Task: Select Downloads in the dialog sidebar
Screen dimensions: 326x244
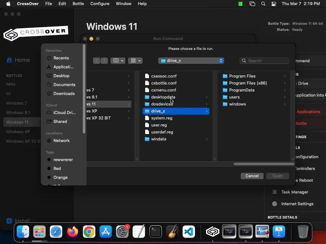Action: point(63,94)
